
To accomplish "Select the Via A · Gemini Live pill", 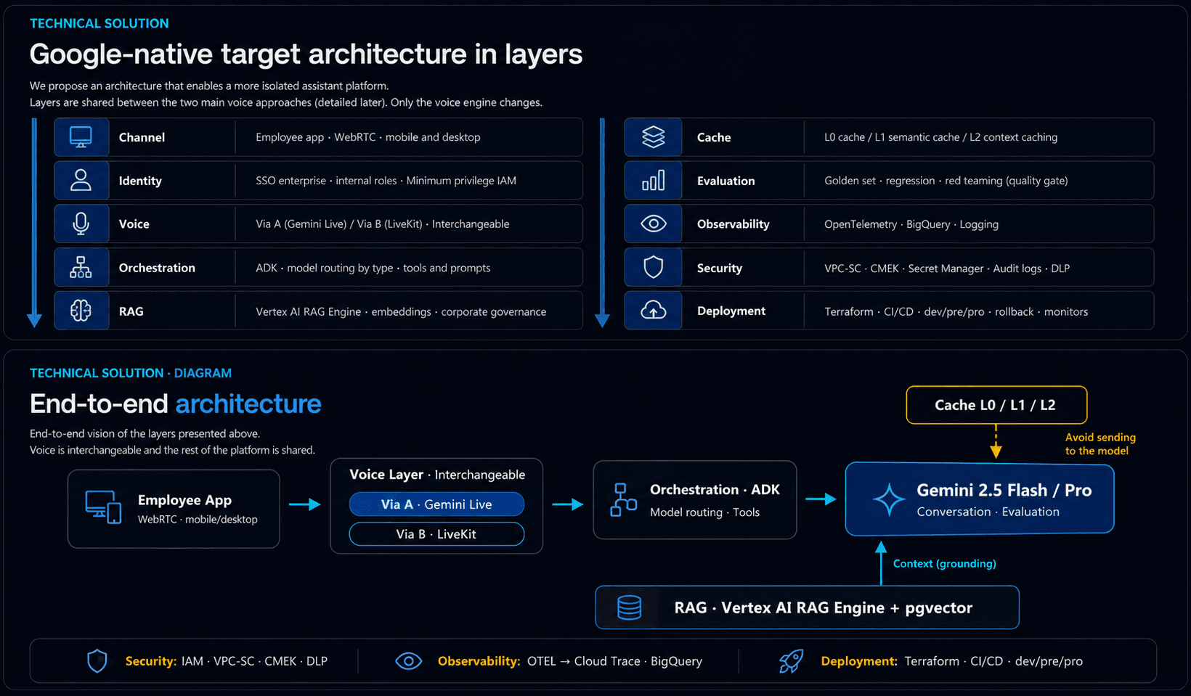I will (436, 504).
